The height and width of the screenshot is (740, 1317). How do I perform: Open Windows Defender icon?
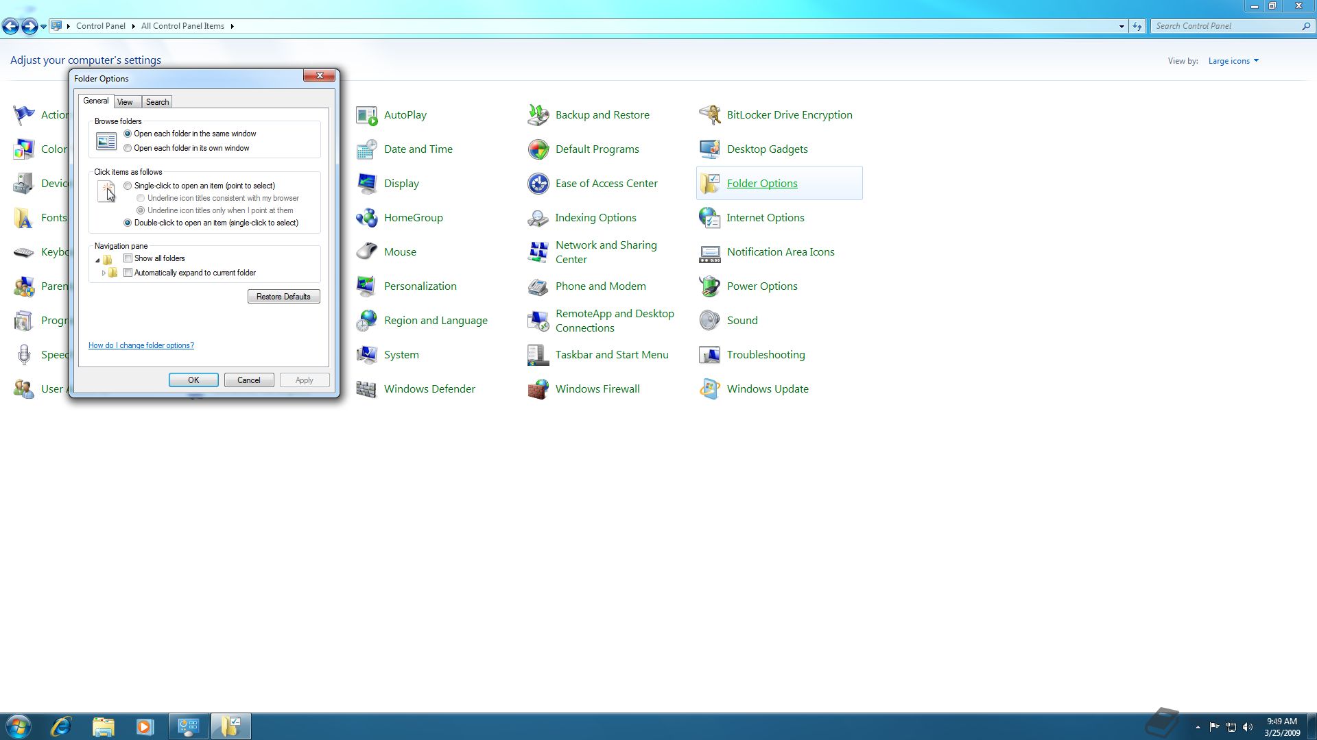[x=367, y=389]
